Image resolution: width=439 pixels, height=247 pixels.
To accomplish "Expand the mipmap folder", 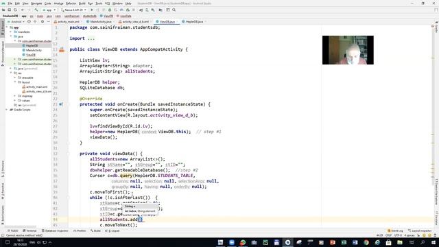I will pyautogui.click(x=15, y=96).
